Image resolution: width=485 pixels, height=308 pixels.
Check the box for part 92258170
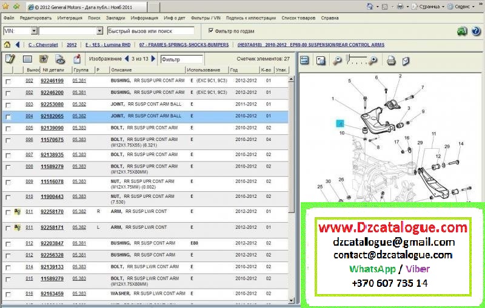point(8,212)
